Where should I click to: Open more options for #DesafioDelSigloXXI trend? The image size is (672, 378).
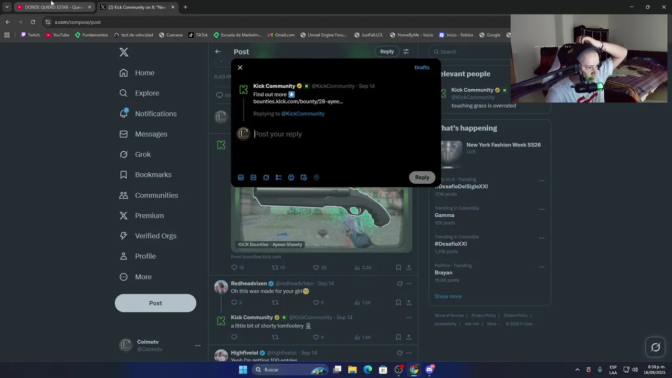[542, 181]
